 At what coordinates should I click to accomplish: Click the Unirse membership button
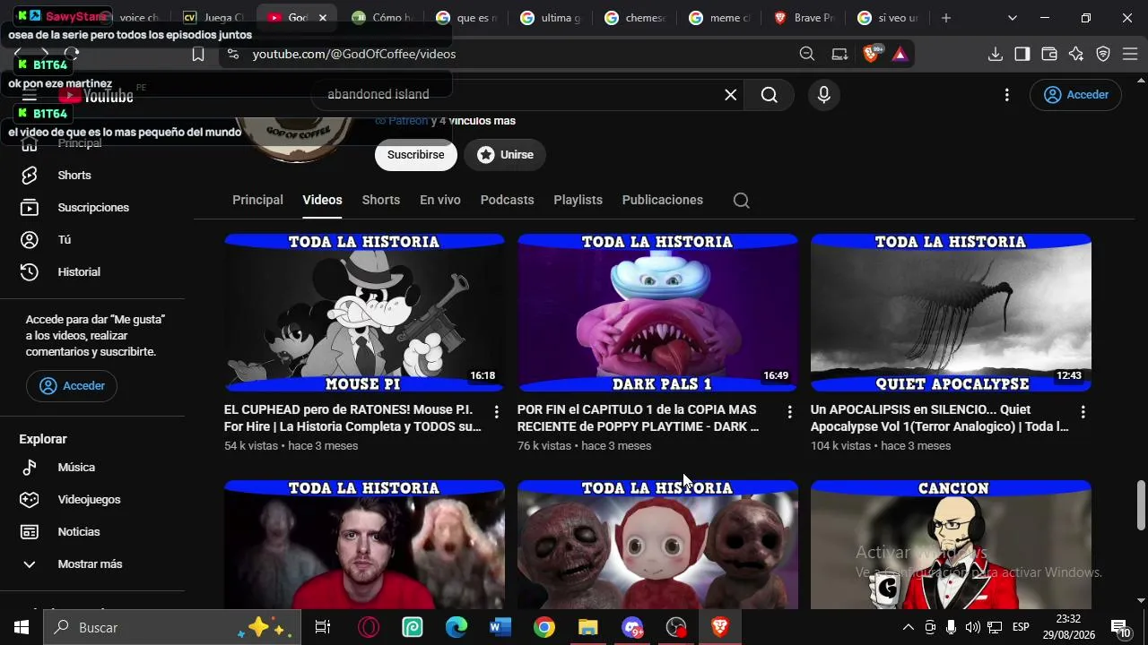coord(506,155)
